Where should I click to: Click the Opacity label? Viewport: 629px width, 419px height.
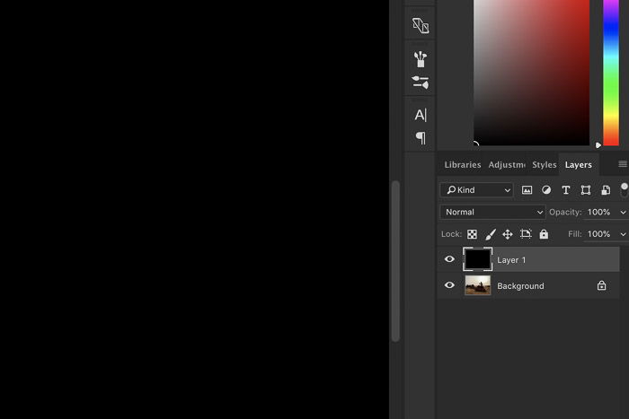[x=565, y=212]
